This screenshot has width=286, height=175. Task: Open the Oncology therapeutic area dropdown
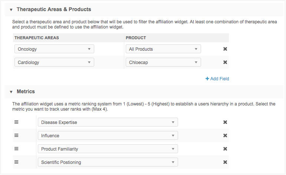pyautogui.click(x=54, y=49)
